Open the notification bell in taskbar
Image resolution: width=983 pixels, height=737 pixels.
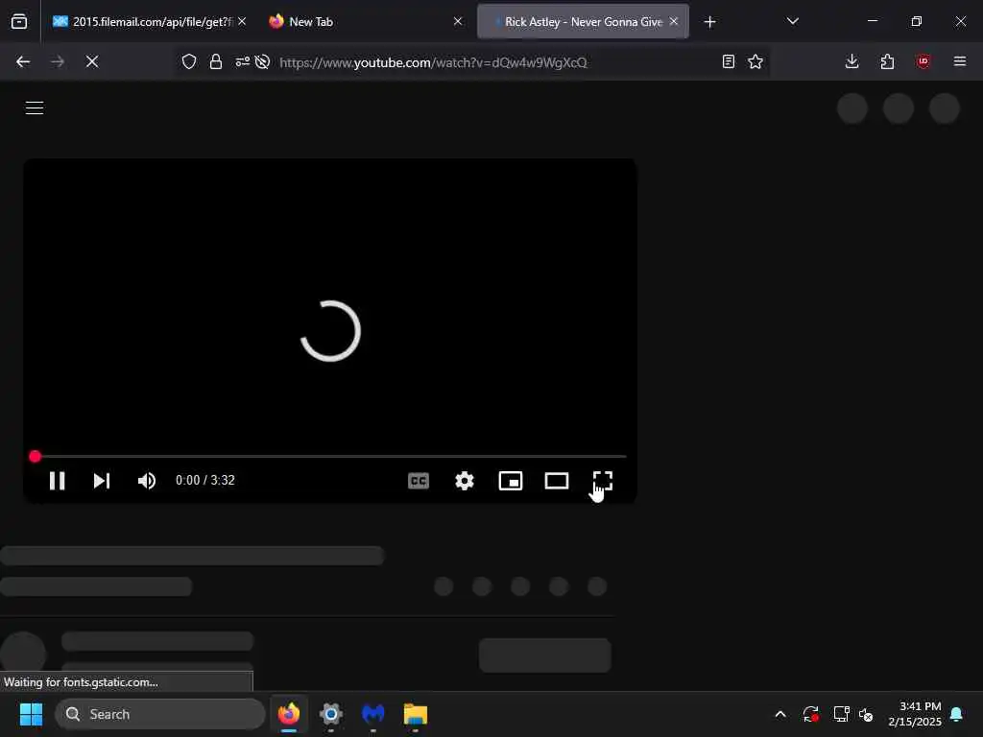[x=957, y=714]
